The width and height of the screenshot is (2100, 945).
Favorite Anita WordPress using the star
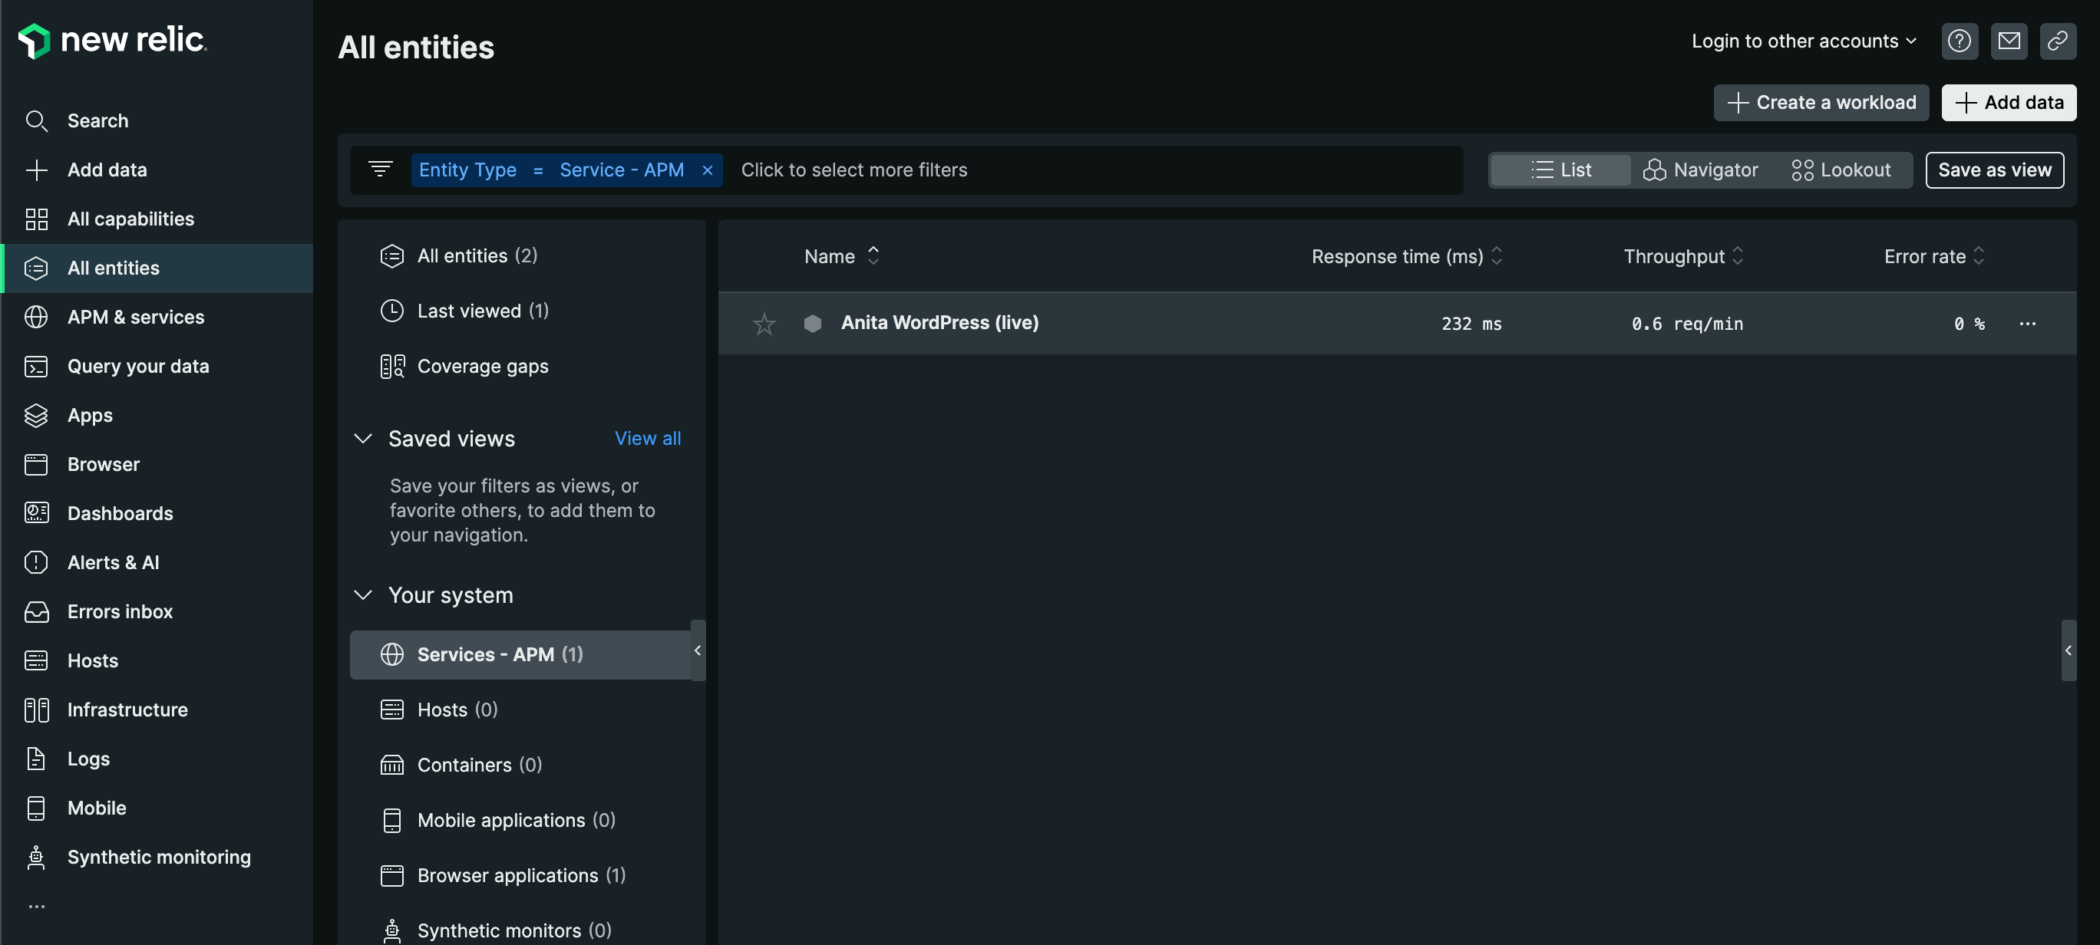click(764, 323)
